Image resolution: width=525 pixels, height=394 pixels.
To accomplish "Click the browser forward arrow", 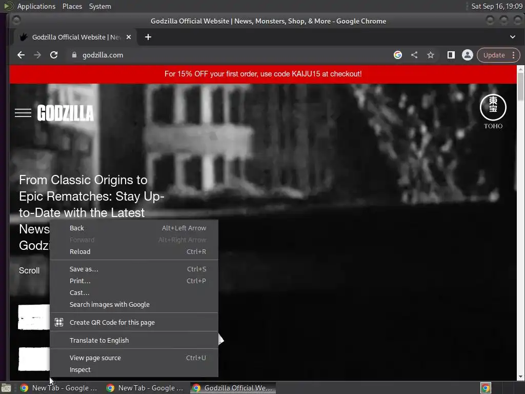I will (x=37, y=55).
